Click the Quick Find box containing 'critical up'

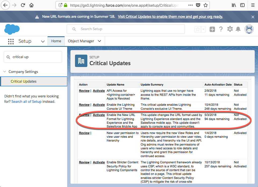tap(33, 57)
